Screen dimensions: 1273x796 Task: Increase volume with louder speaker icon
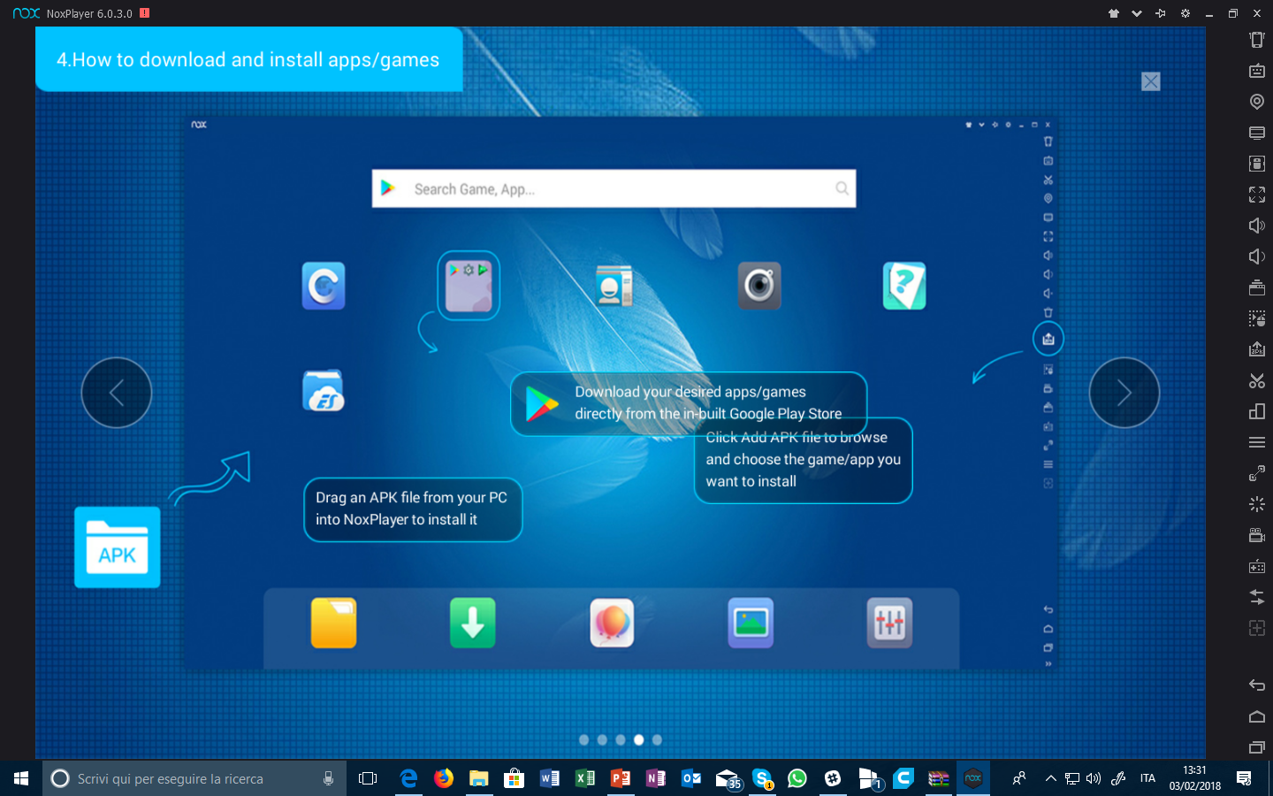pos(1256,226)
